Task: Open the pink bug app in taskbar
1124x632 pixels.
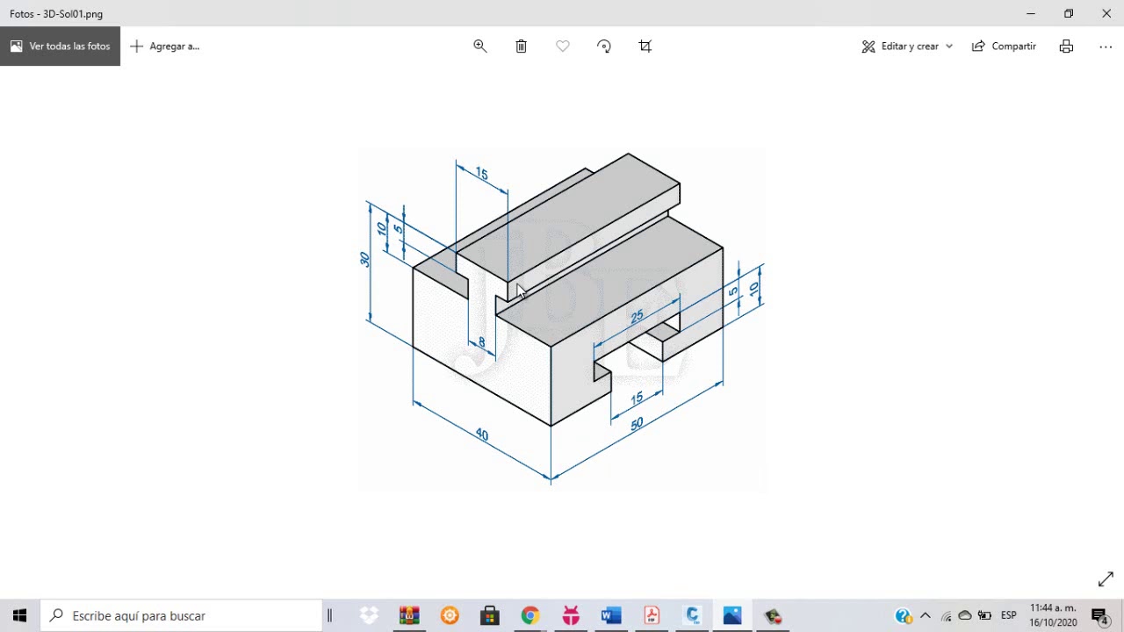Action: (x=571, y=615)
